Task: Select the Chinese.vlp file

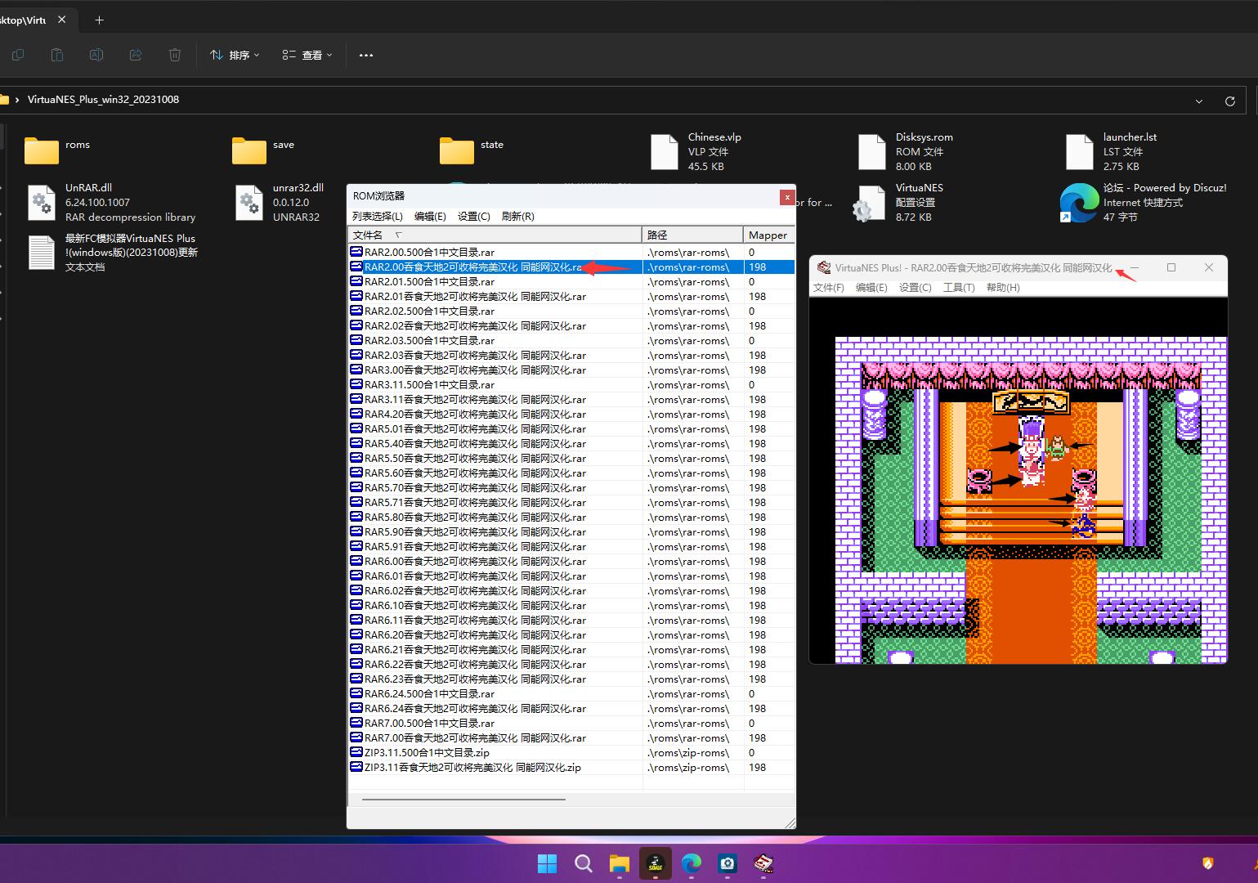Action: point(696,151)
